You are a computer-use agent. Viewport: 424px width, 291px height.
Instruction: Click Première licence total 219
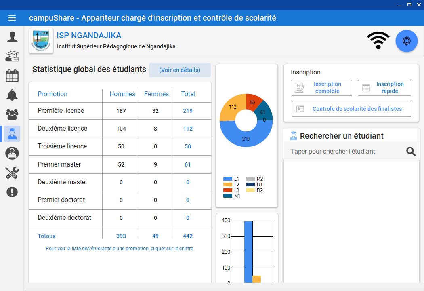(x=188, y=111)
